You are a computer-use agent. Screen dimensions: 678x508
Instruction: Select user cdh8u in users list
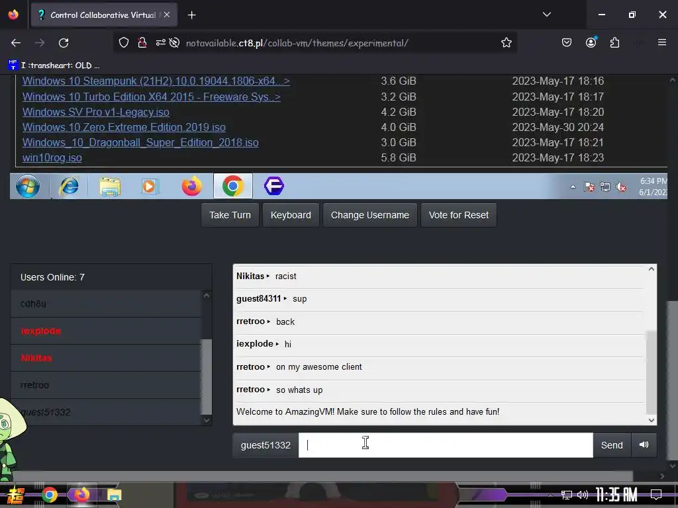coord(106,304)
